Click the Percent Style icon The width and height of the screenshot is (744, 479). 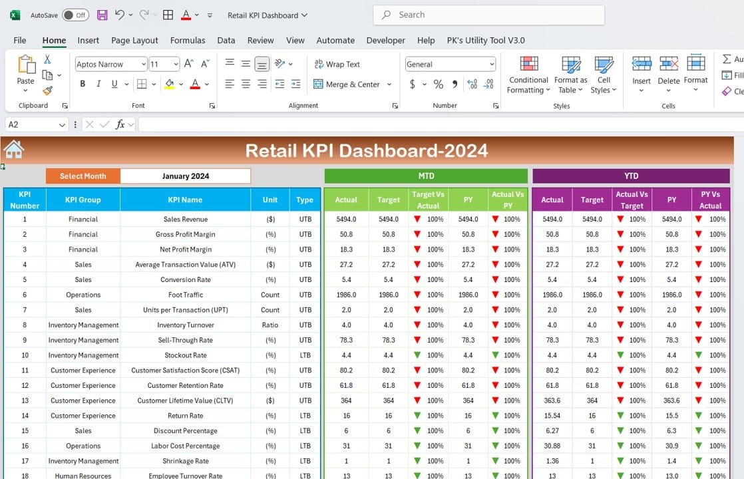pyautogui.click(x=438, y=84)
